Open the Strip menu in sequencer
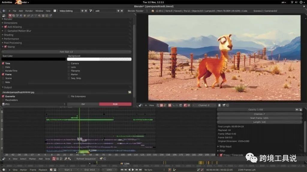This screenshot has height=172, width=307. pos(47,159)
